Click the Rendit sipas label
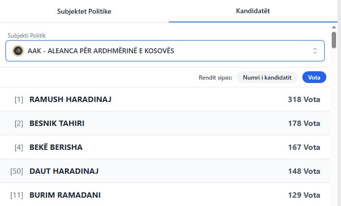 [215, 77]
